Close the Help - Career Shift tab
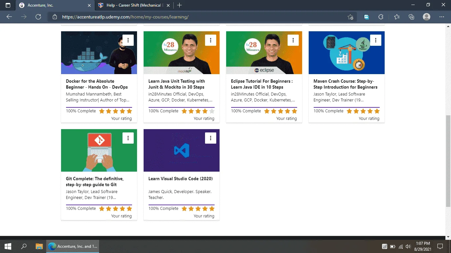451x253 pixels. coord(168,5)
